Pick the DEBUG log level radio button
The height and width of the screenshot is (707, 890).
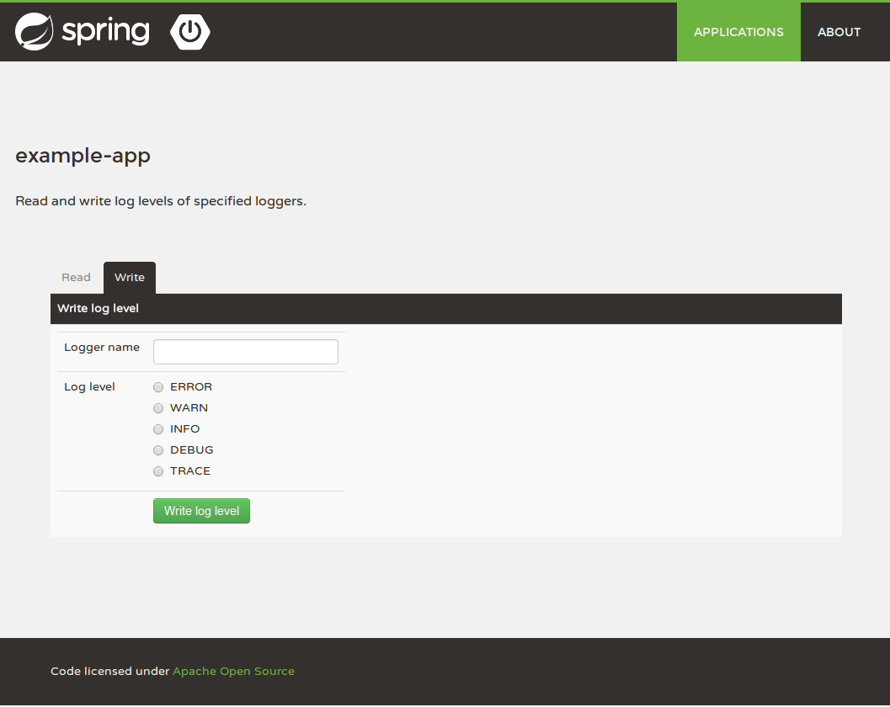click(158, 450)
